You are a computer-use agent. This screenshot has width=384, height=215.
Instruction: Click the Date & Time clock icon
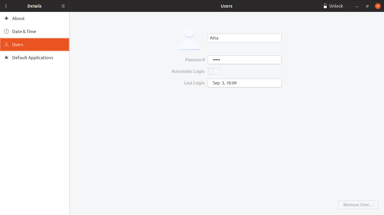point(6,31)
